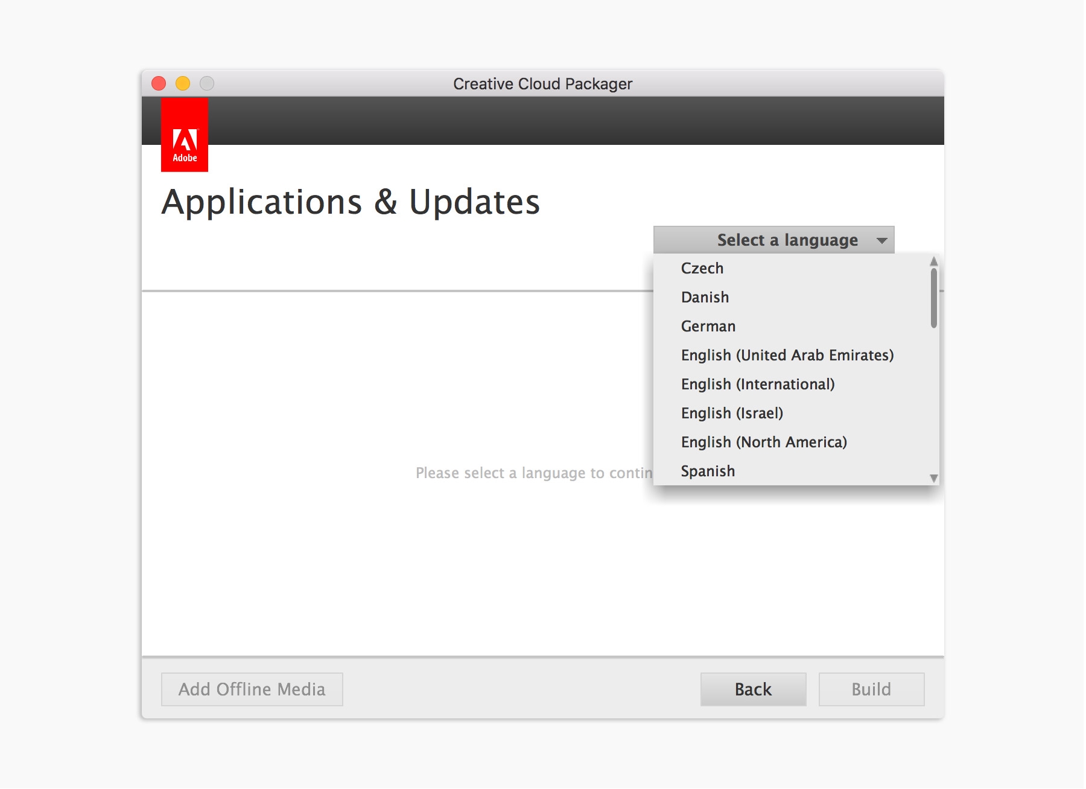Click the yellow minimize window control
The height and width of the screenshot is (789, 1086).
(182, 83)
